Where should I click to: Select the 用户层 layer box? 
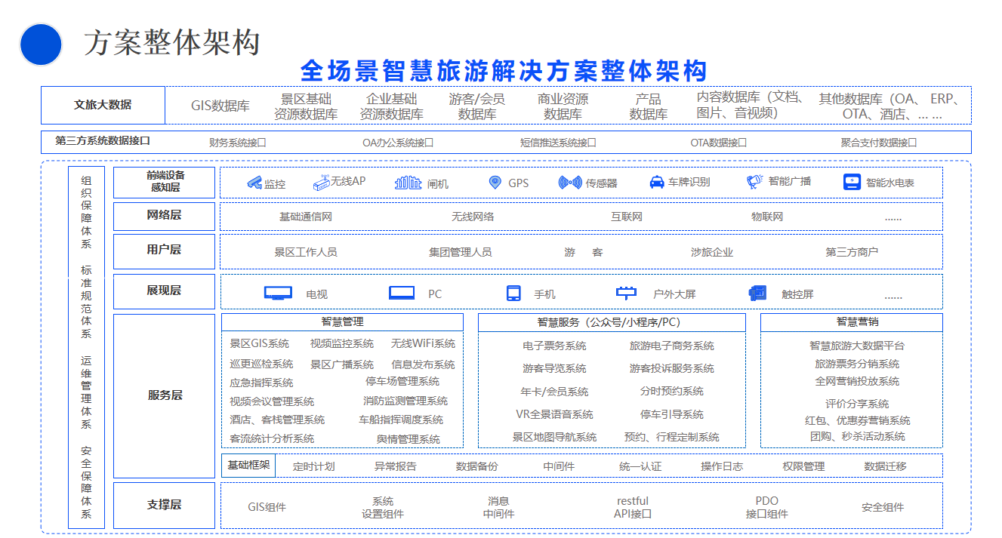165,251
